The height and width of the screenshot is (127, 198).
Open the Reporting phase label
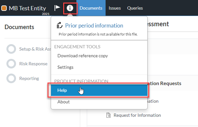click(x=29, y=78)
